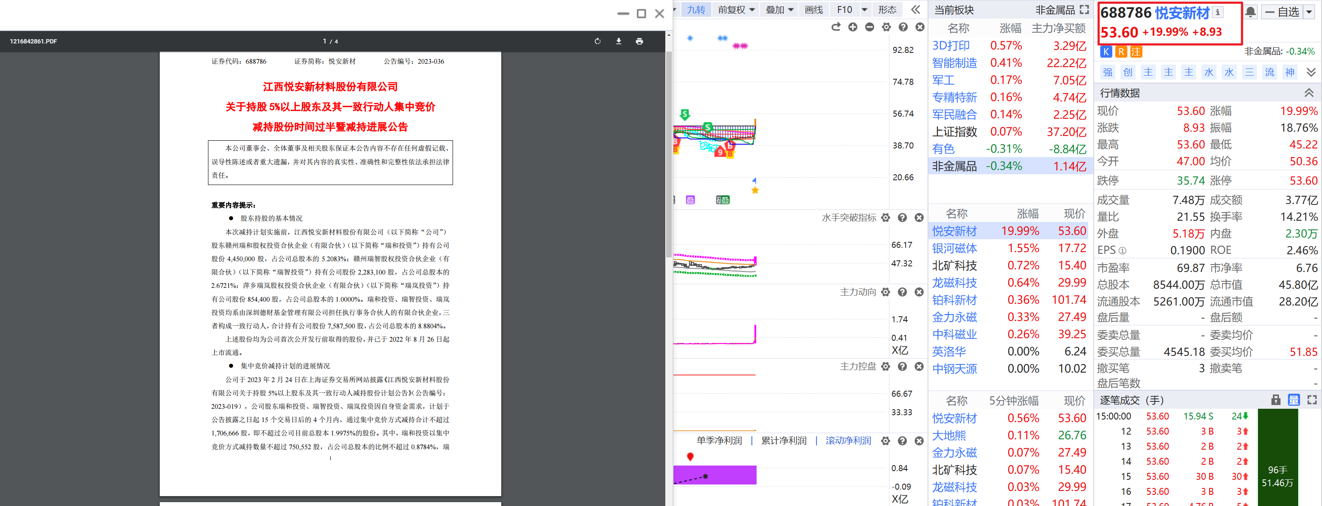This screenshot has width=1322, height=506.
Task: Open help for 主力控盘 indicator
Action: coord(902,367)
